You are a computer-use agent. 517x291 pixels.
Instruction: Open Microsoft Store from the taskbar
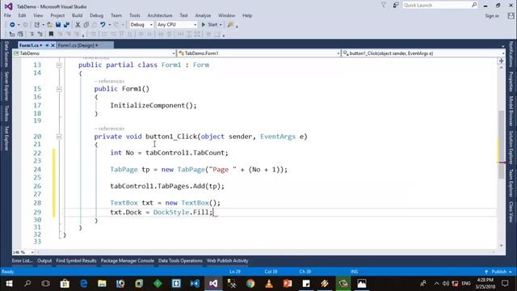65,284
